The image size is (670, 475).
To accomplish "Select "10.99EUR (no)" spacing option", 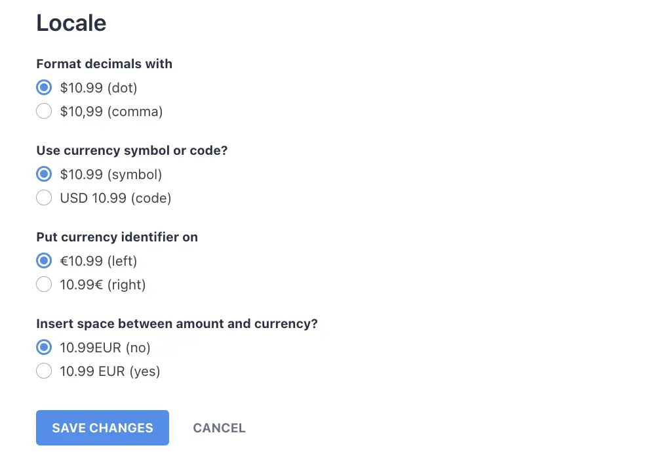I will (x=43, y=347).
